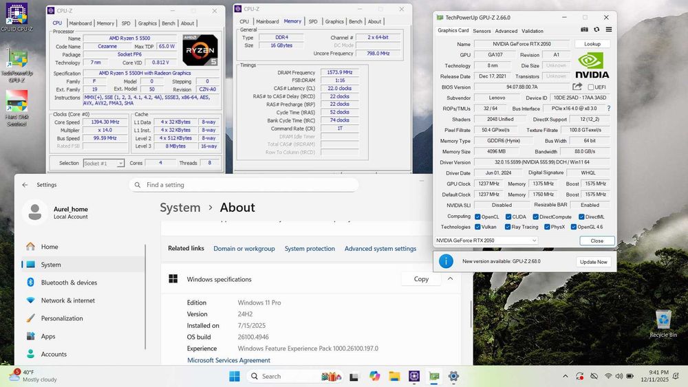Viewport: 688px width, 387px height.
Task: Uncheck the CUDA checkbox
Action: [509, 217]
